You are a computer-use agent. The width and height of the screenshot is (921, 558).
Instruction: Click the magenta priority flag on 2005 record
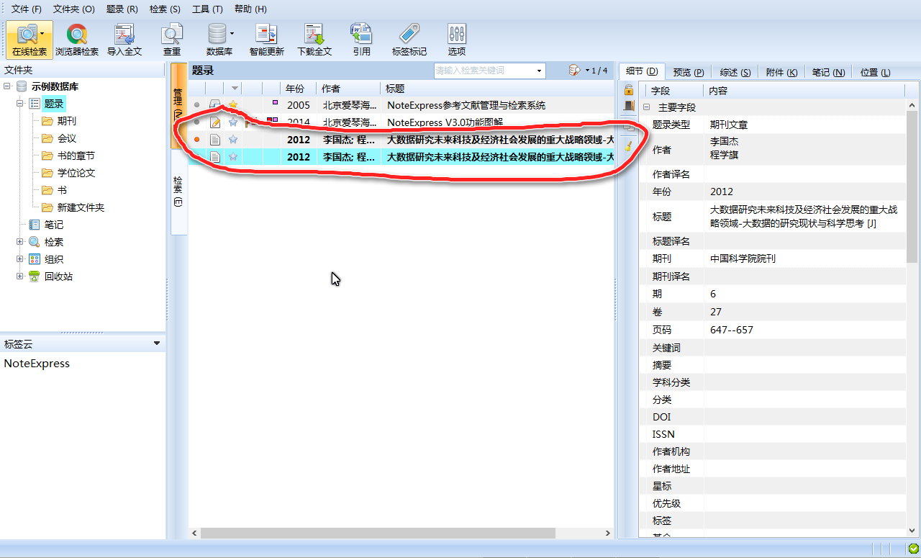275,102
